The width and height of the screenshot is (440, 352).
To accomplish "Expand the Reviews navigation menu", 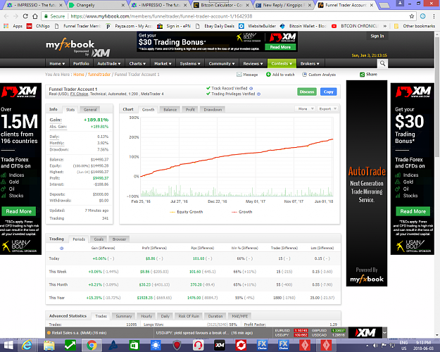I will pyautogui.click(x=253, y=63).
